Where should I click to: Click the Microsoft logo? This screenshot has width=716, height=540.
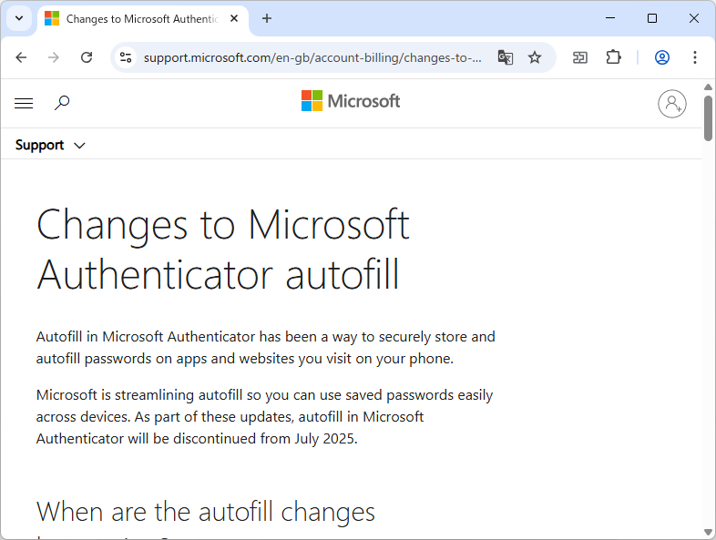[x=351, y=101]
